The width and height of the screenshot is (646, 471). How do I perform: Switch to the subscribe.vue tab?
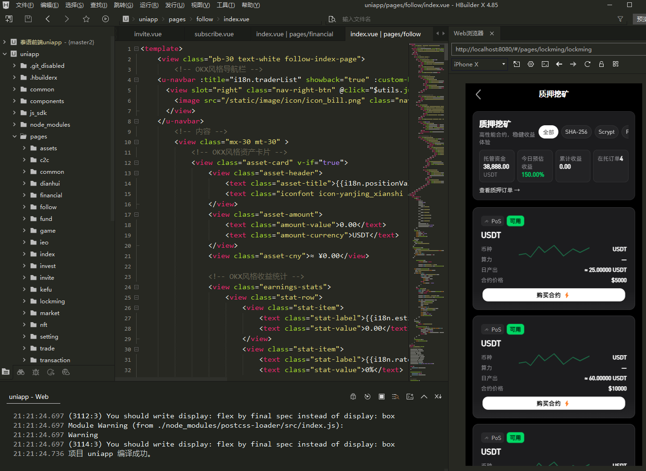coord(214,34)
